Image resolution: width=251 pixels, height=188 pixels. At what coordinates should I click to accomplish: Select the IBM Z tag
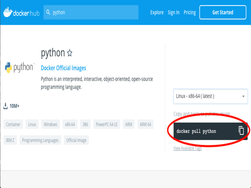pyautogui.click(x=10, y=140)
